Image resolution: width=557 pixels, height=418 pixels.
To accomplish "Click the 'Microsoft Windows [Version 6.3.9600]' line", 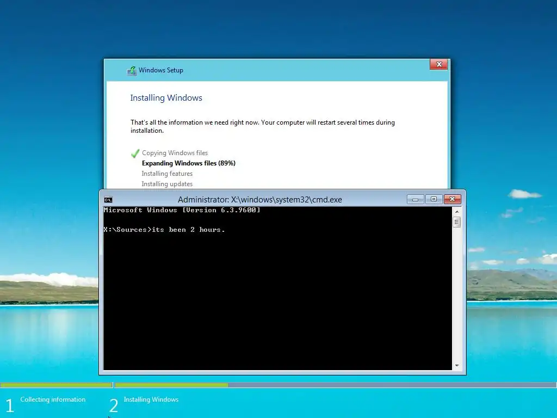I will (x=182, y=210).
